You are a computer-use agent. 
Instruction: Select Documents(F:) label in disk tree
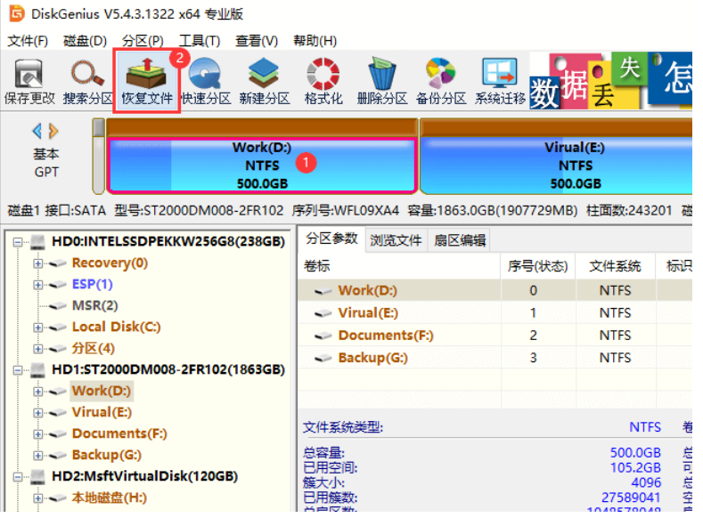119,433
